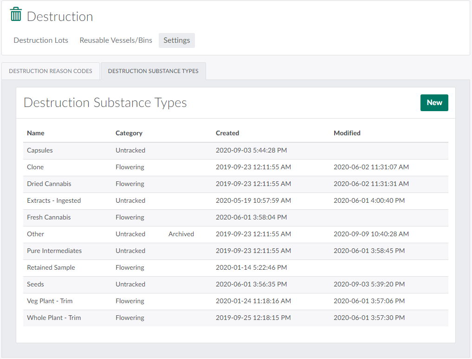Click the green trash can Destruction icon
This screenshot has width=472, height=359.
point(16,14)
